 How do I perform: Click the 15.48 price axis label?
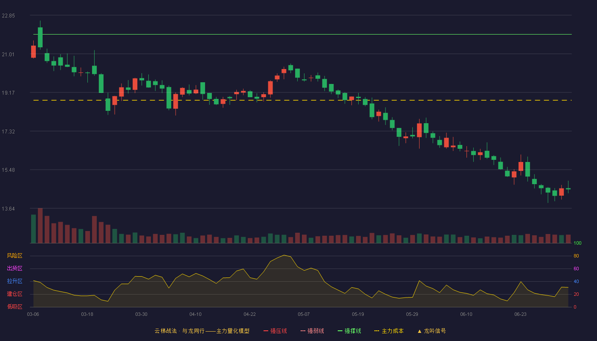pyautogui.click(x=8, y=170)
